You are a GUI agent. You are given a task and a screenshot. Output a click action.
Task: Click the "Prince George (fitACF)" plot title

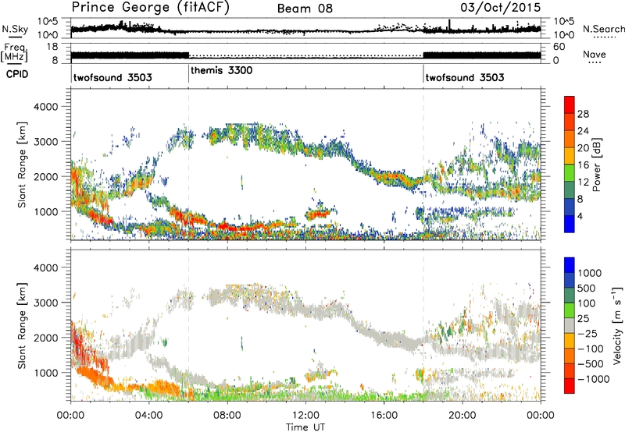tap(150, 7)
